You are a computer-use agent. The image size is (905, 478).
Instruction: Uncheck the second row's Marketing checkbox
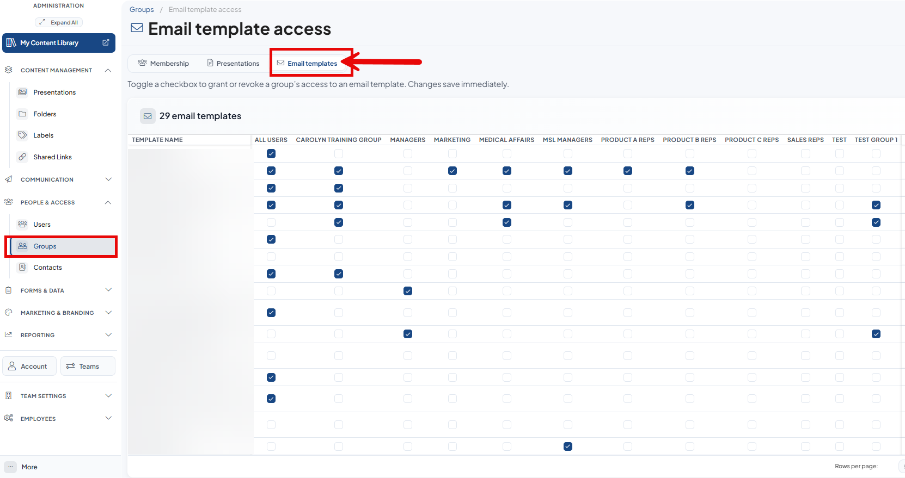click(x=453, y=171)
